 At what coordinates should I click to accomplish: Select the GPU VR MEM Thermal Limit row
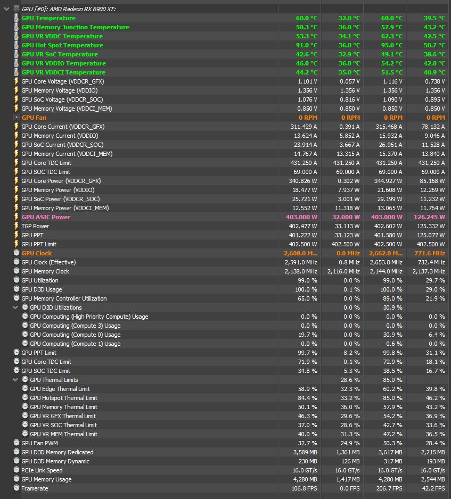click(64, 434)
